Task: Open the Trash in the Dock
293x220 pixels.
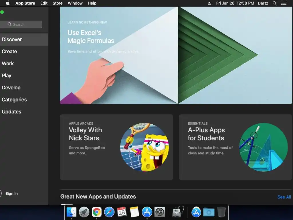Action: tap(221, 212)
